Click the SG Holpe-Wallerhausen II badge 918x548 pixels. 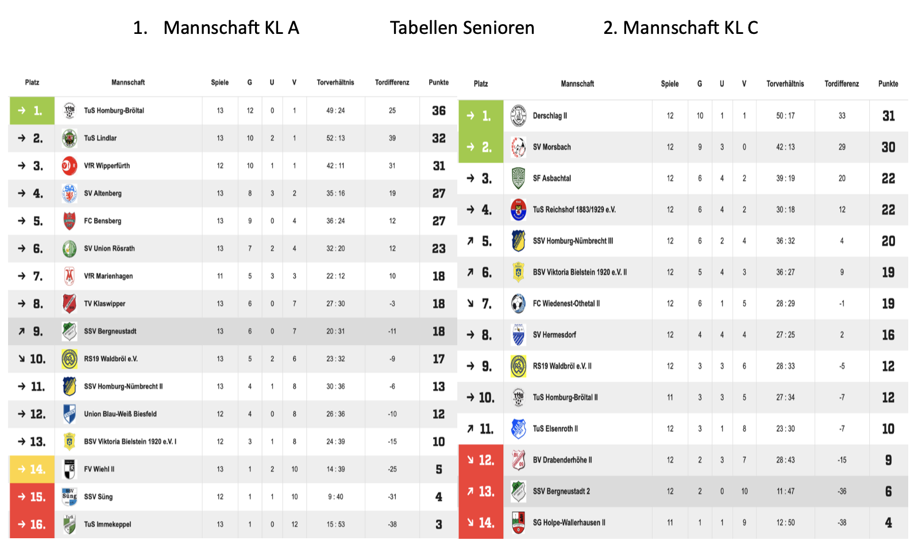point(518,522)
